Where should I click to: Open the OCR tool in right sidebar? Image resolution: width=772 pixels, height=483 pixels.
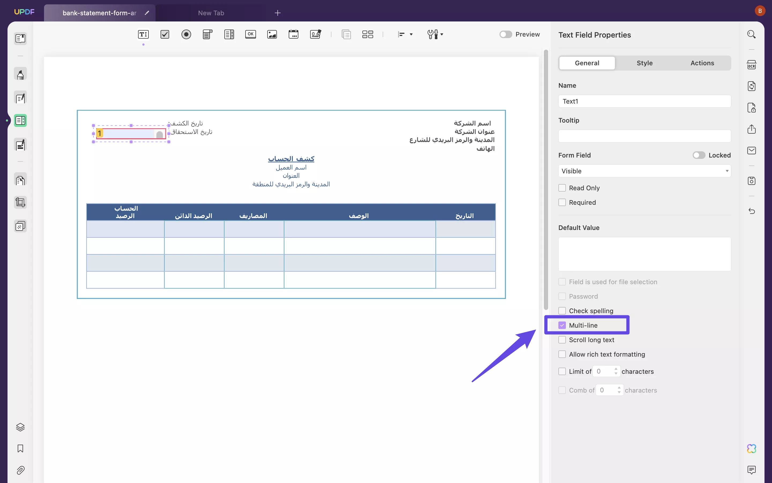pos(751,65)
